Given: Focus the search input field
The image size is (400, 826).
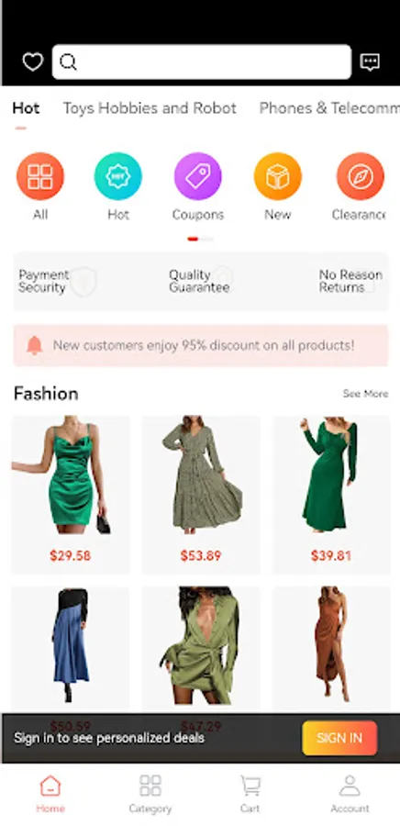Looking at the screenshot, I should click(x=202, y=62).
